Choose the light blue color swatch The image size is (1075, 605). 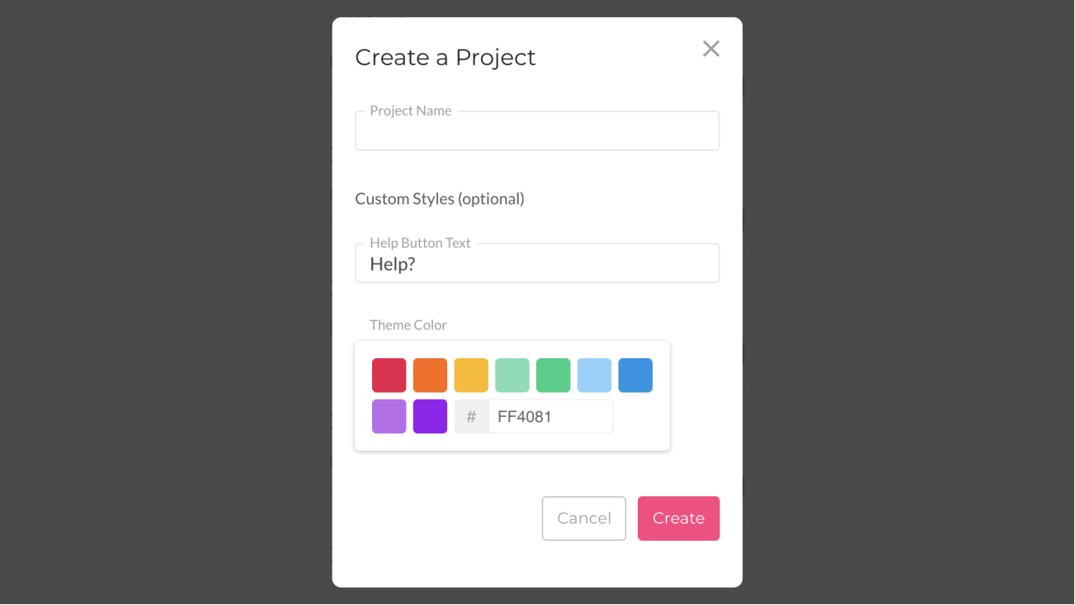594,376
